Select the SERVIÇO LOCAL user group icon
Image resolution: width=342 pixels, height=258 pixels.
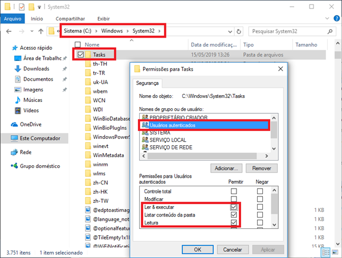[145, 140]
